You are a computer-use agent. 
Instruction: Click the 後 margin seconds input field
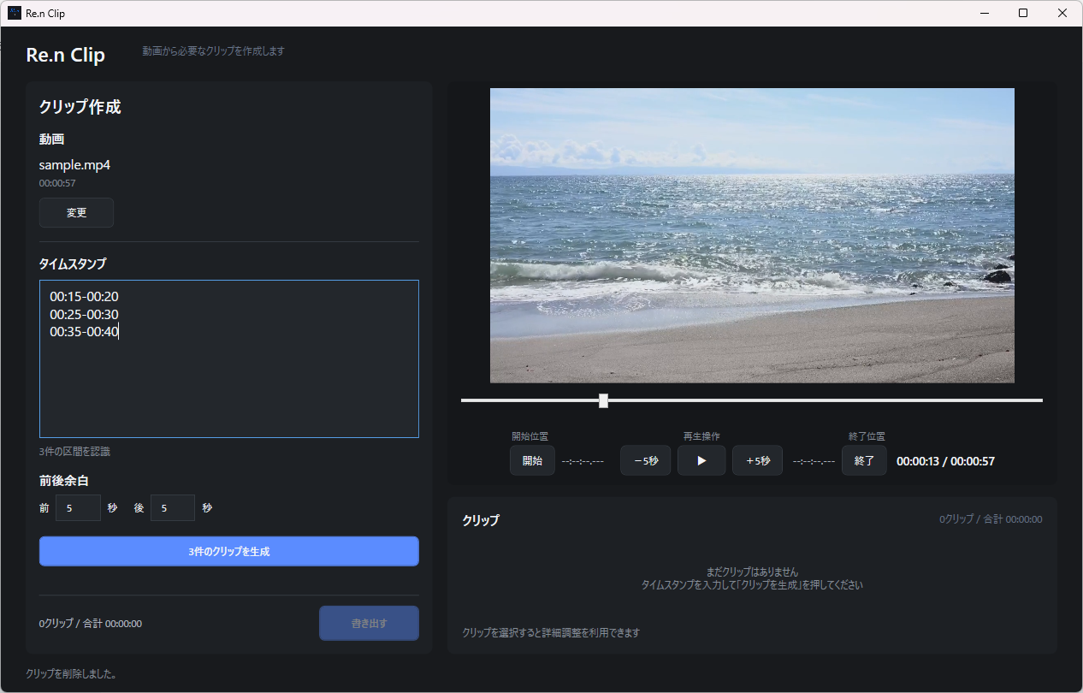[173, 507]
